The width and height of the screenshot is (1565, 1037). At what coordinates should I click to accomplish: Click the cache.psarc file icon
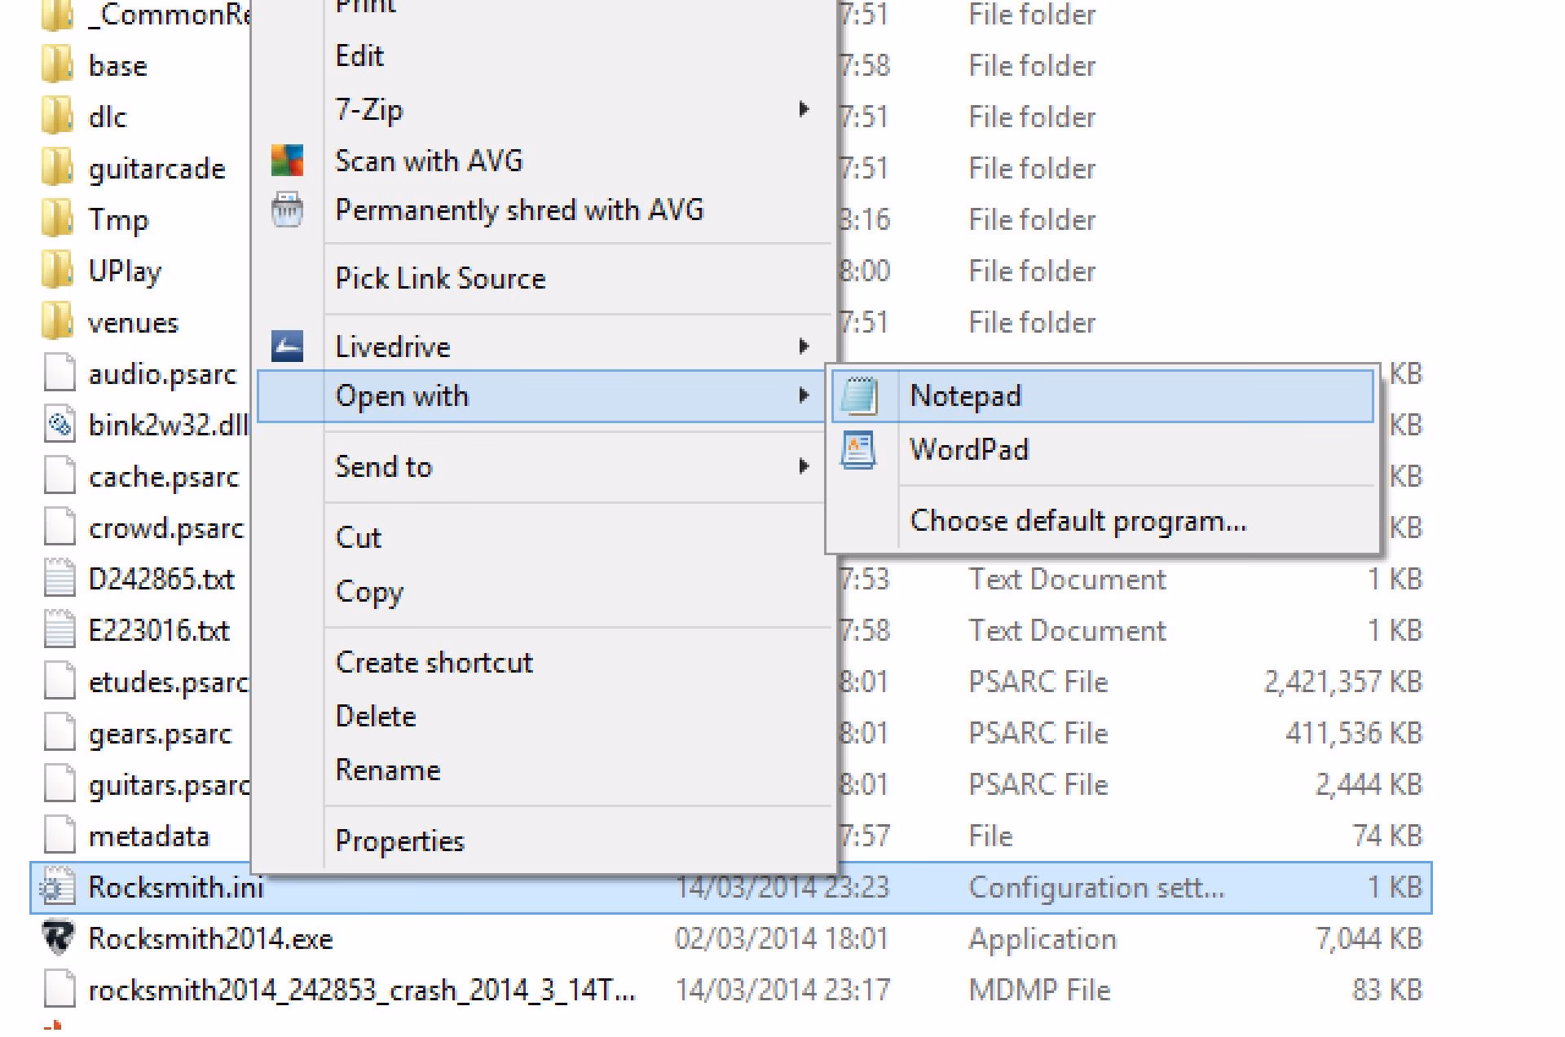coord(59,476)
